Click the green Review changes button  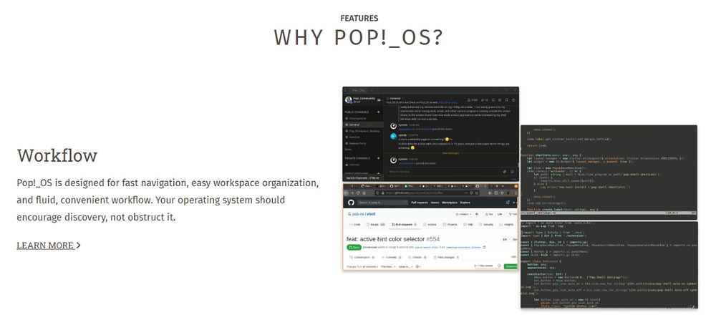pyautogui.click(x=511, y=266)
